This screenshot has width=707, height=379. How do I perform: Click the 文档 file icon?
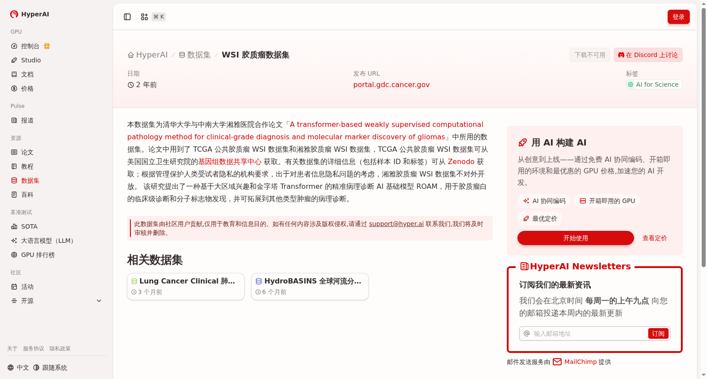tap(14, 74)
